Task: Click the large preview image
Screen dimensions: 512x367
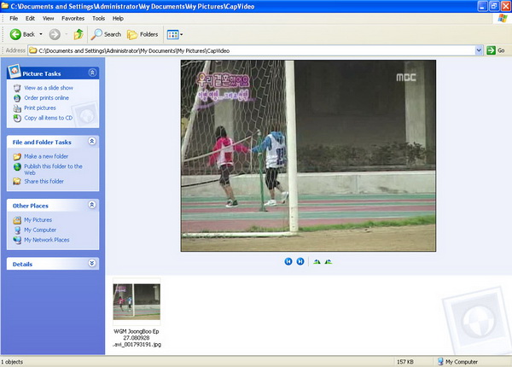Action: [308, 155]
